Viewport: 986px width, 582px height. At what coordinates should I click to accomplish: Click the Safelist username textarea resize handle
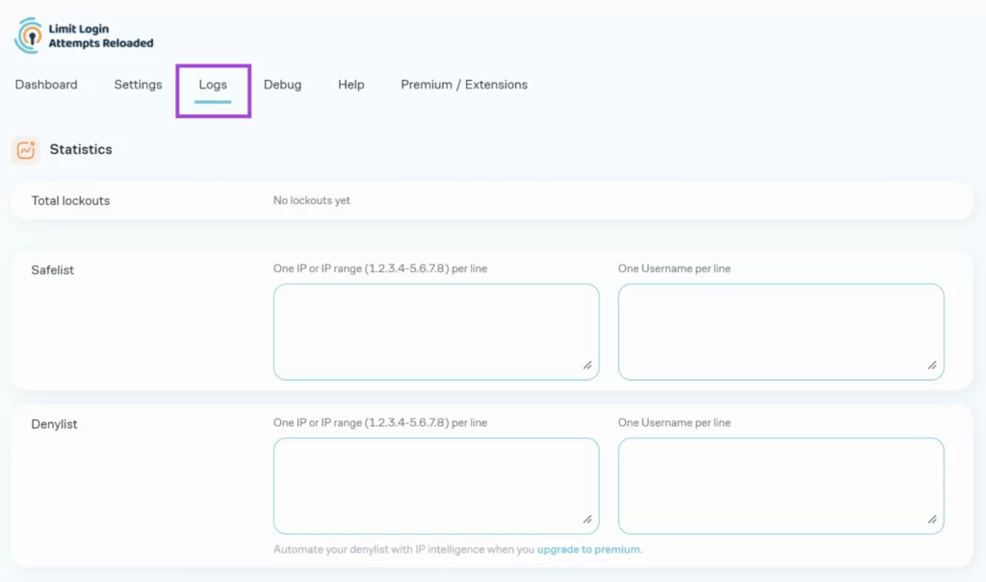(x=932, y=366)
